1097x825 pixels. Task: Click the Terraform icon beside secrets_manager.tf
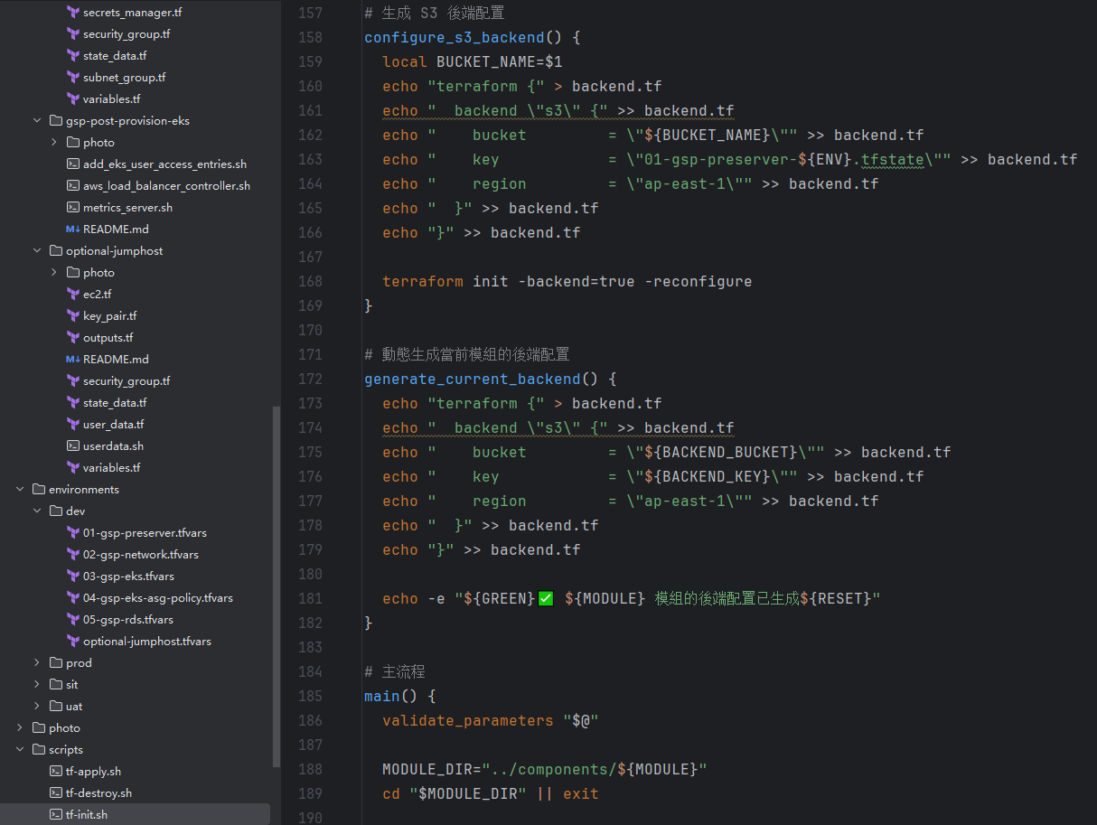pyautogui.click(x=73, y=13)
